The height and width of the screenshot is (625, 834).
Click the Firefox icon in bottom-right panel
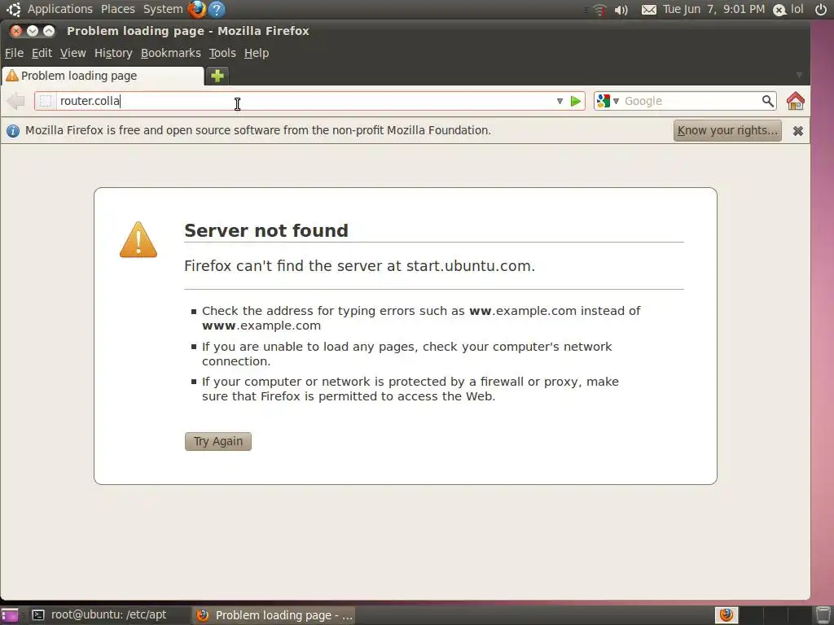pos(726,615)
